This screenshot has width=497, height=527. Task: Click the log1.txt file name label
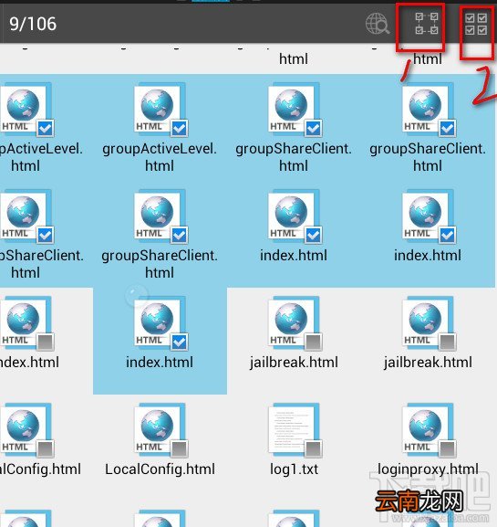pyautogui.click(x=294, y=469)
